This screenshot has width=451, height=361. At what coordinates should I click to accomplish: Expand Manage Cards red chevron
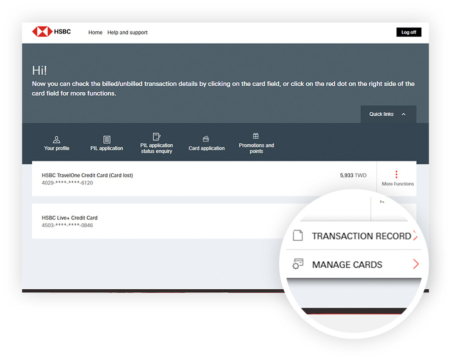point(416,264)
